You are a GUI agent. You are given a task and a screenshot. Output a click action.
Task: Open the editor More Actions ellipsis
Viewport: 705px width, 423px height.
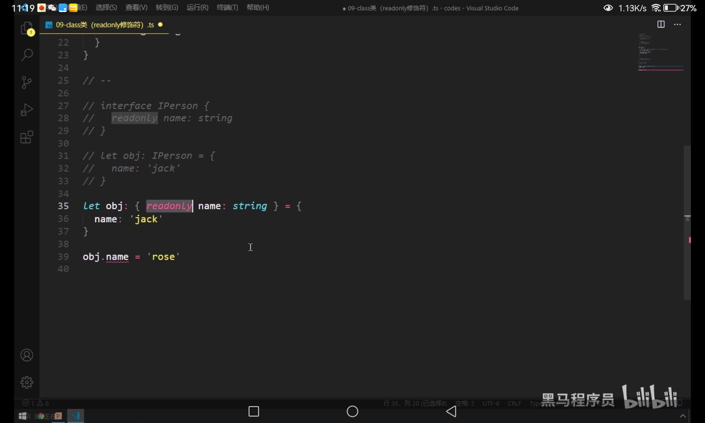(678, 24)
